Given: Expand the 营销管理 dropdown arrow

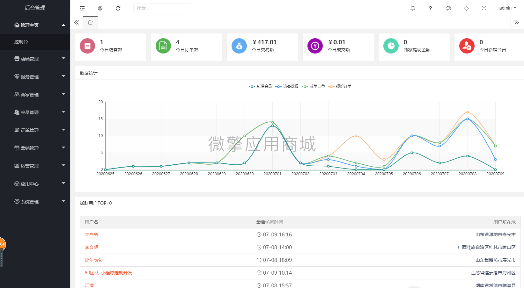Looking at the screenshot, I should tap(63, 148).
